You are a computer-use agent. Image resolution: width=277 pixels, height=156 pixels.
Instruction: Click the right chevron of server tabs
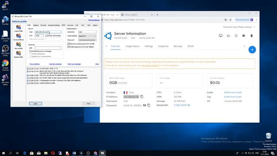[245, 46]
